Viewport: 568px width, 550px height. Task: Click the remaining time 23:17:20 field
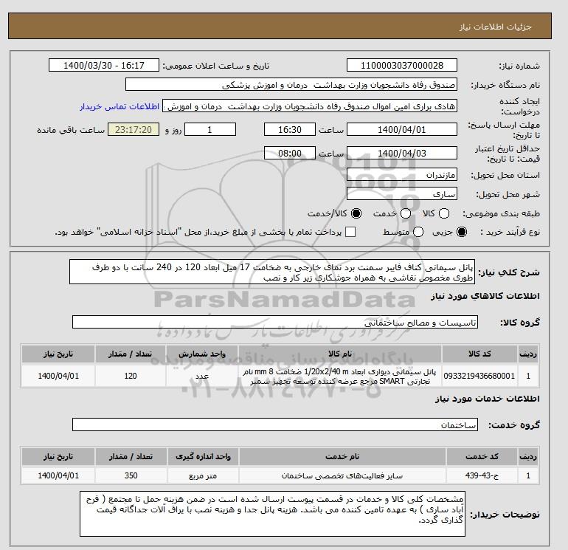point(134,129)
